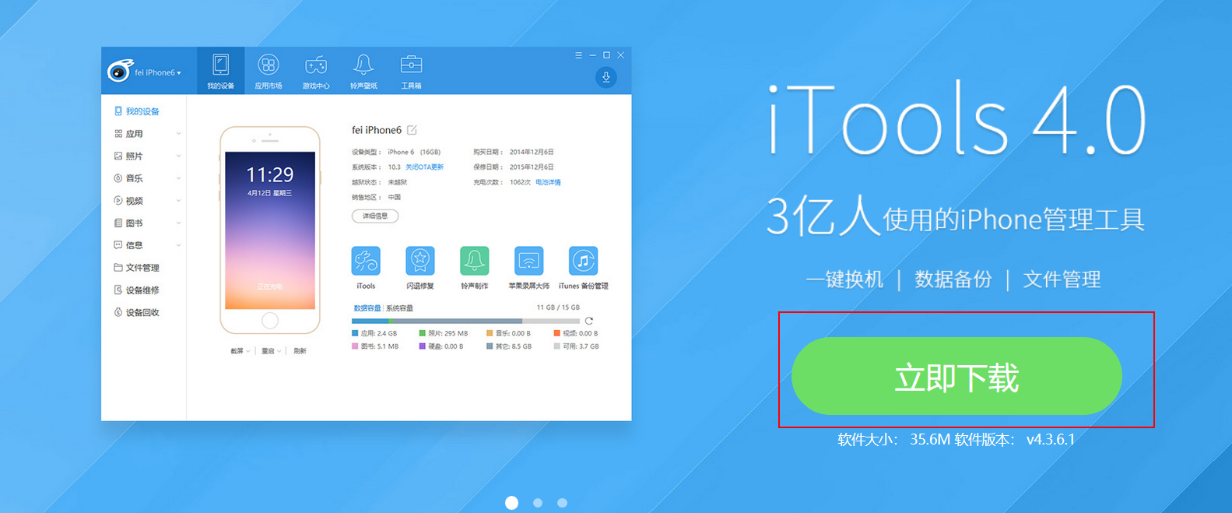Click the blue 应用 2.4 GB swatch

[355, 333]
